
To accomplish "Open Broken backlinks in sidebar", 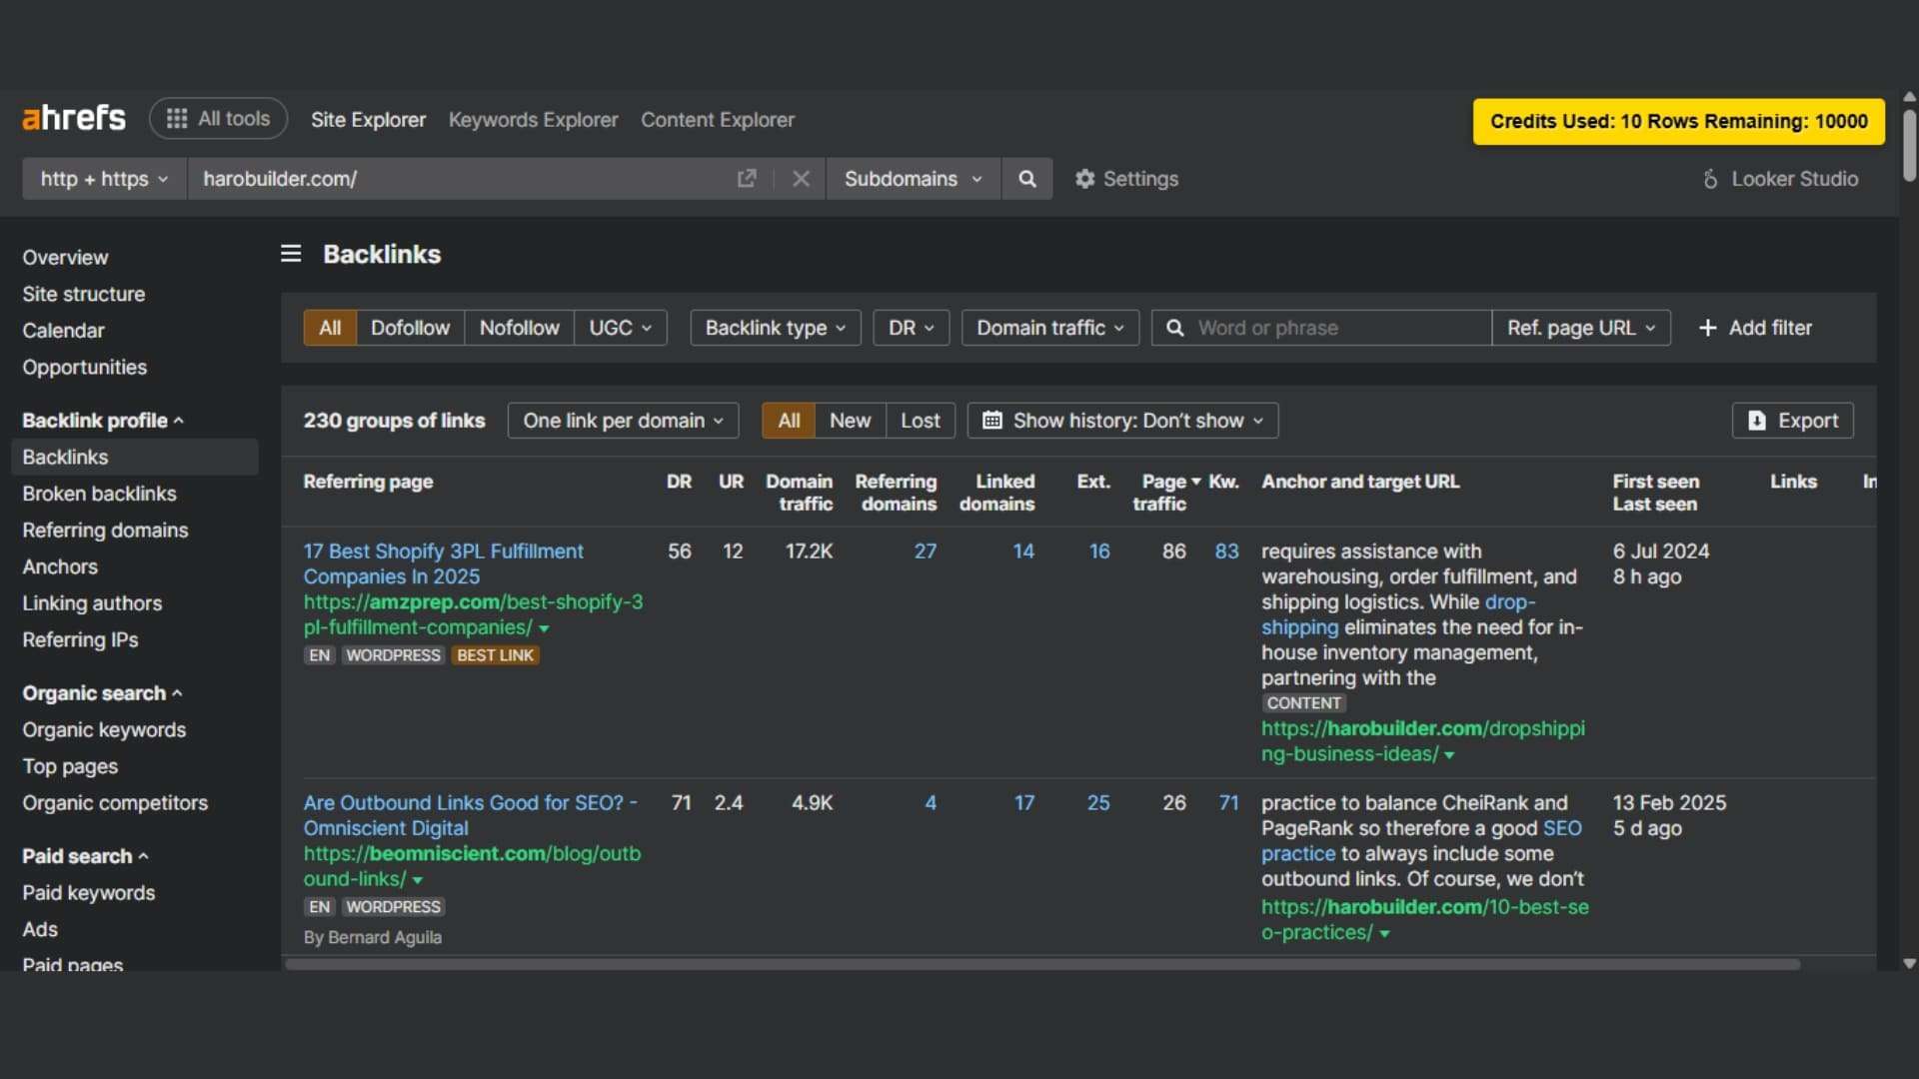I will pyautogui.click(x=99, y=494).
